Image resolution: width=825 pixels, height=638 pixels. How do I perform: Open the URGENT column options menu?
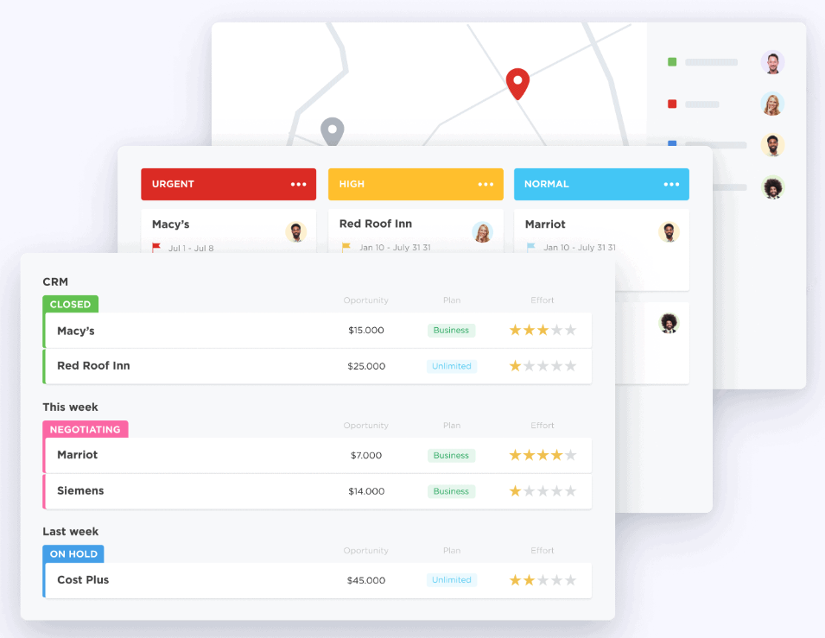299,184
